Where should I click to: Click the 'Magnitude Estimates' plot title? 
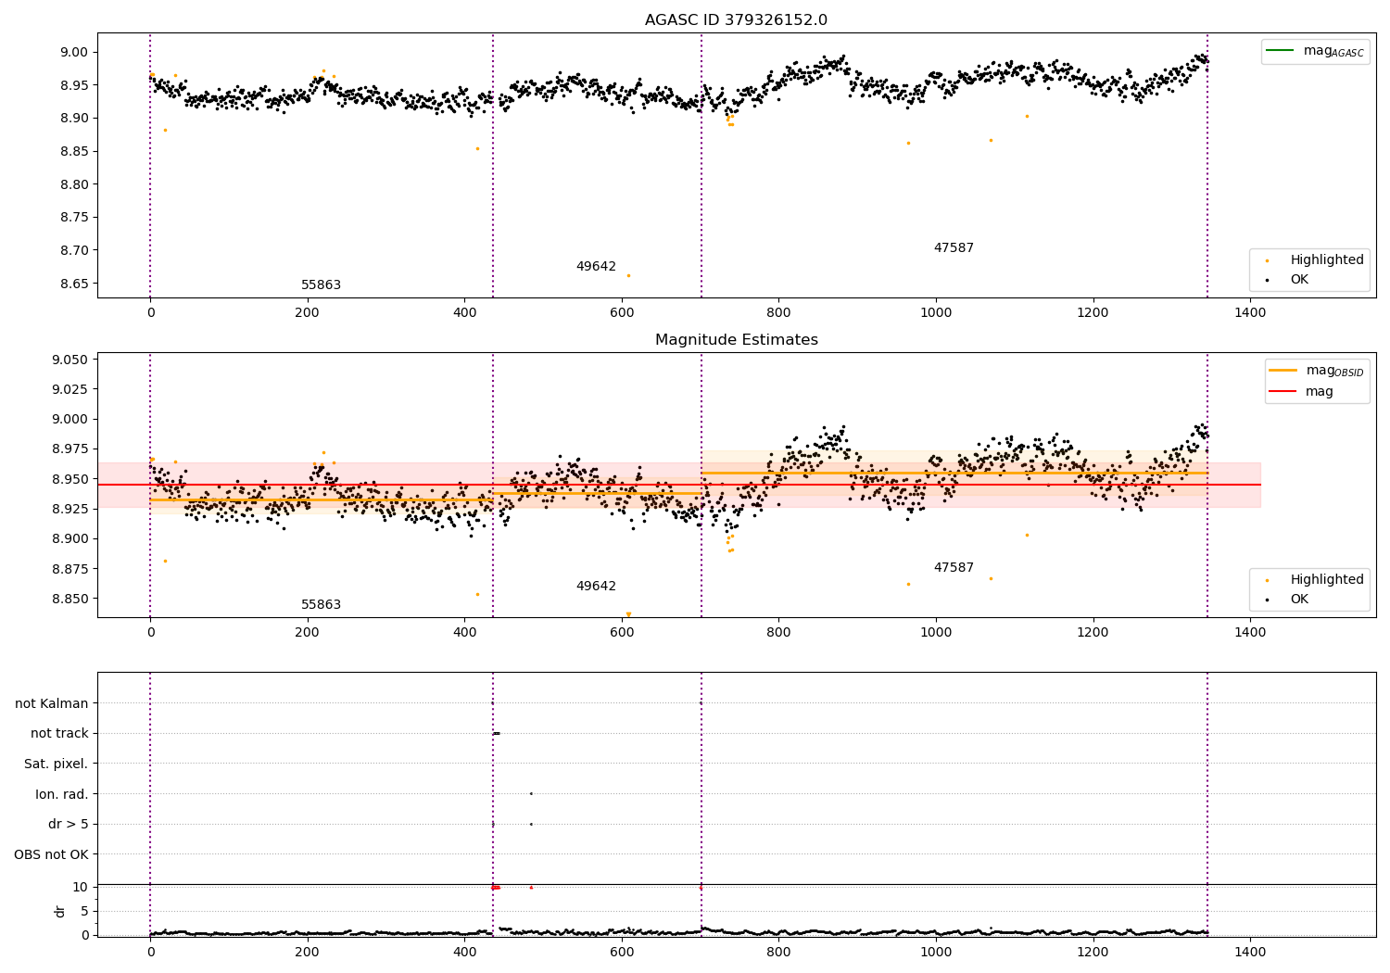[736, 340]
